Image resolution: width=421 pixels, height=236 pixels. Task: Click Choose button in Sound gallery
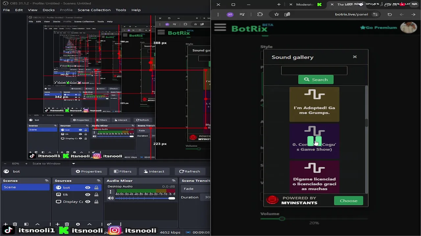(x=349, y=201)
